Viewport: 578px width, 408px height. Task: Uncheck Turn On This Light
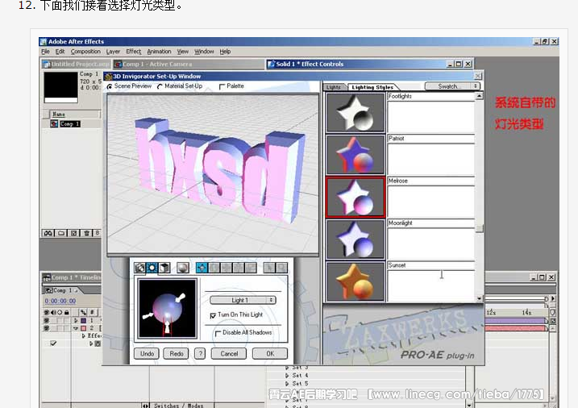213,315
